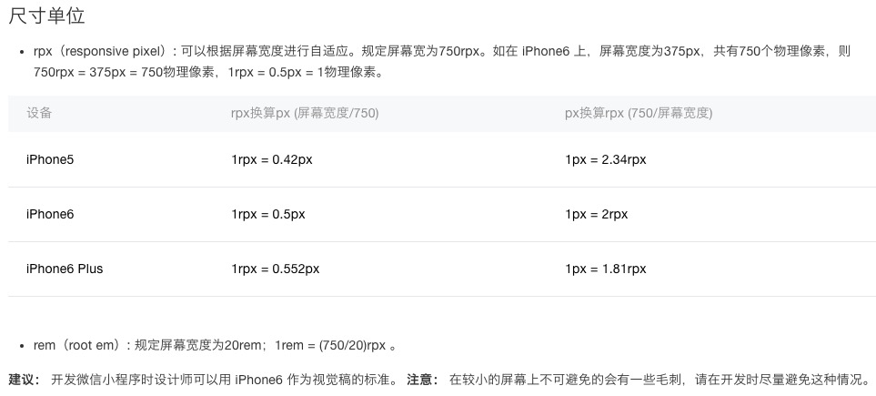Click the rpx换算px column header
The image size is (876, 396).
click(305, 113)
